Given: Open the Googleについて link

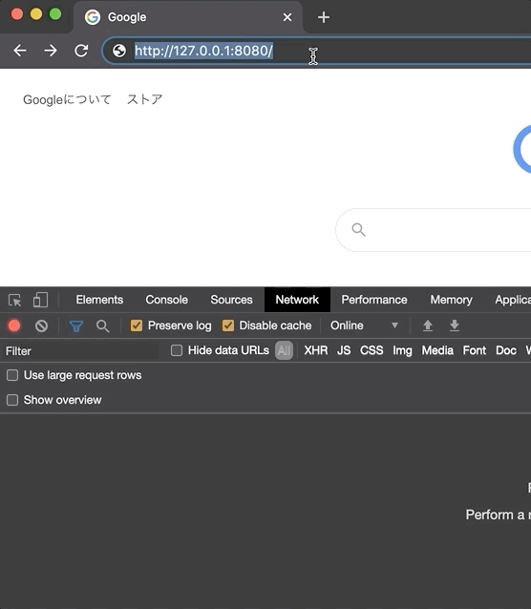Looking at the screenshot, I should (x=67, y=100).
